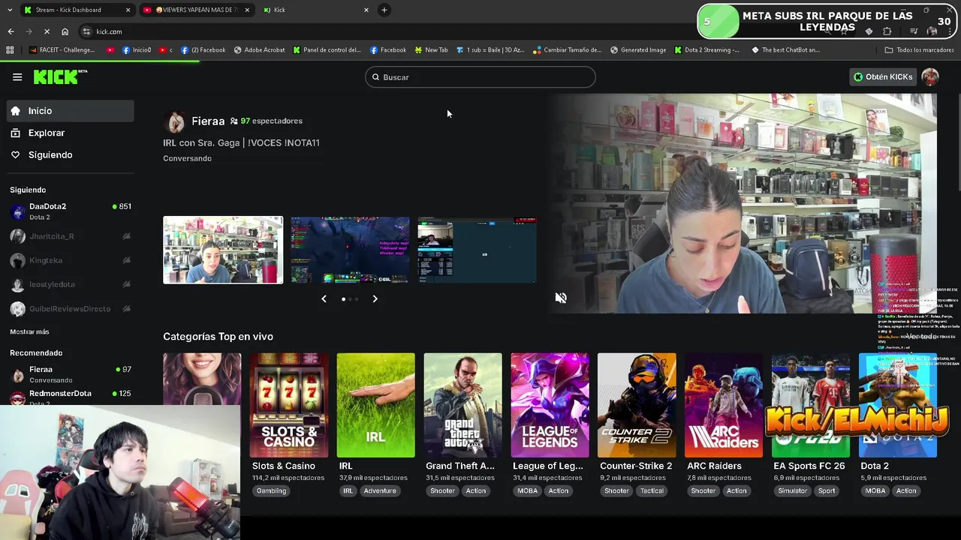
Task: Unmute the featured stream player
Action: pyautogui.click(x=561, y=298)
